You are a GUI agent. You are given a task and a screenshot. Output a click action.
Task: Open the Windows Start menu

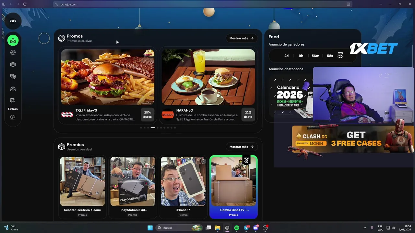pos(150,228)
